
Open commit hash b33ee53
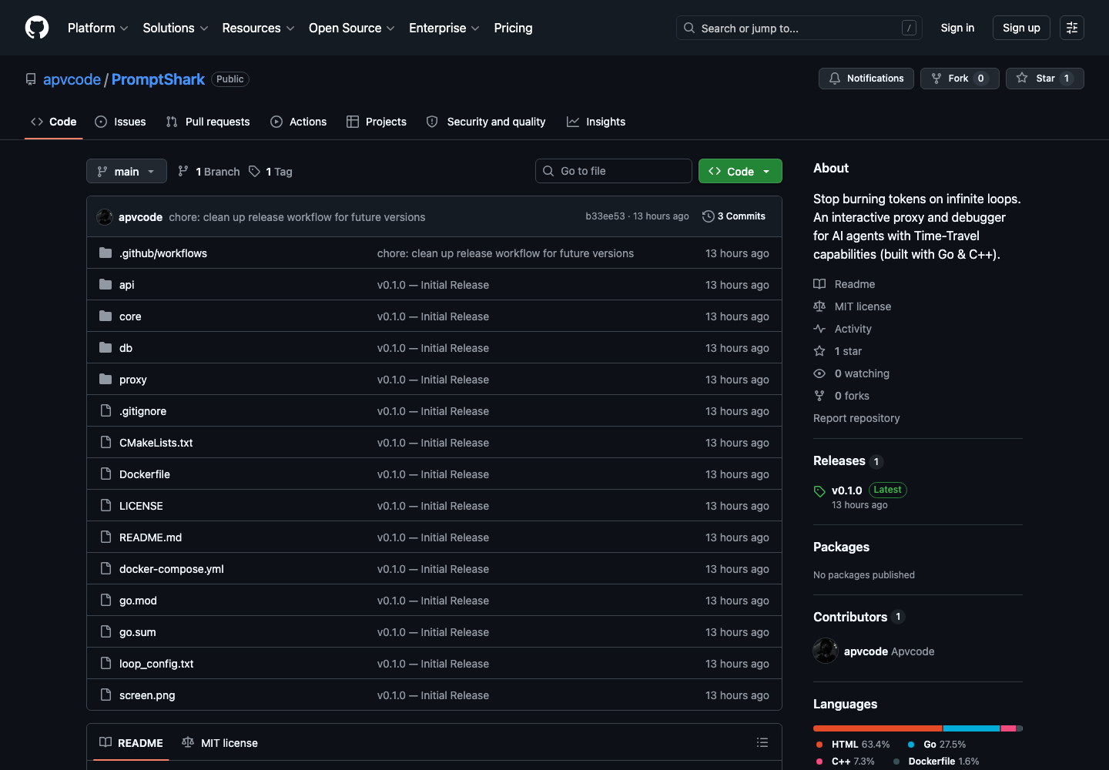(x=605, y=216)
